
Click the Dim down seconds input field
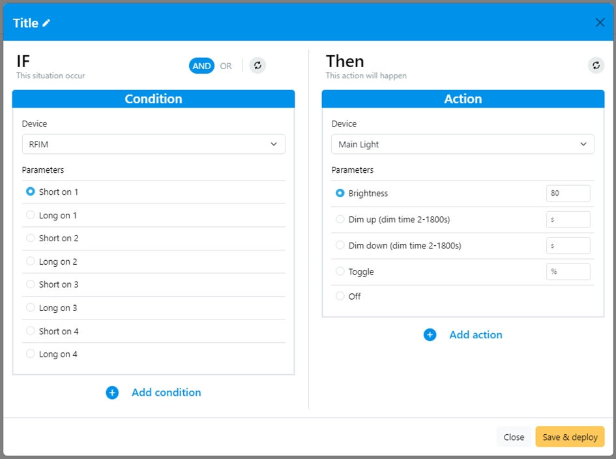tap(568, 246)
